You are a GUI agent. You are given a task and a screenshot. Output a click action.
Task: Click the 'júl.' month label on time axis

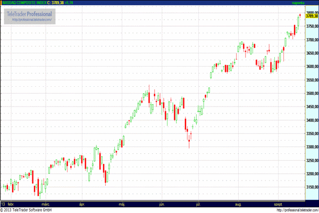[198, 204]
